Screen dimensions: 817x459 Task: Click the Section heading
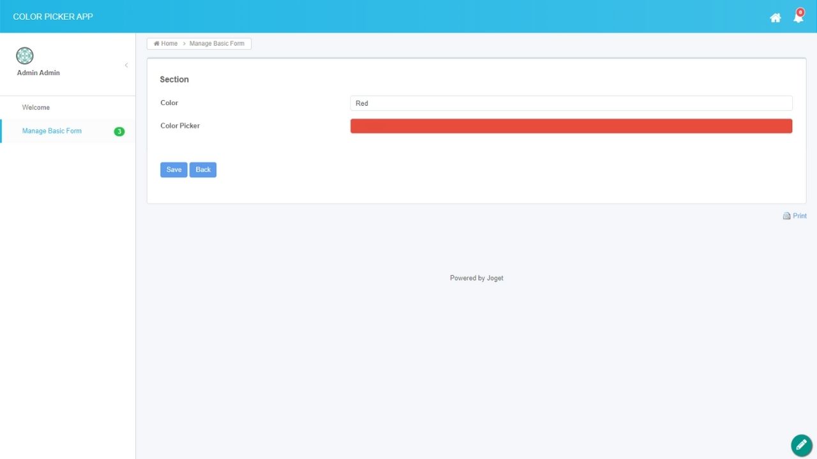coord(174,80)
